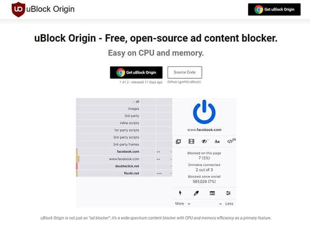Select the doubleclick.net row

click(124, 166)
